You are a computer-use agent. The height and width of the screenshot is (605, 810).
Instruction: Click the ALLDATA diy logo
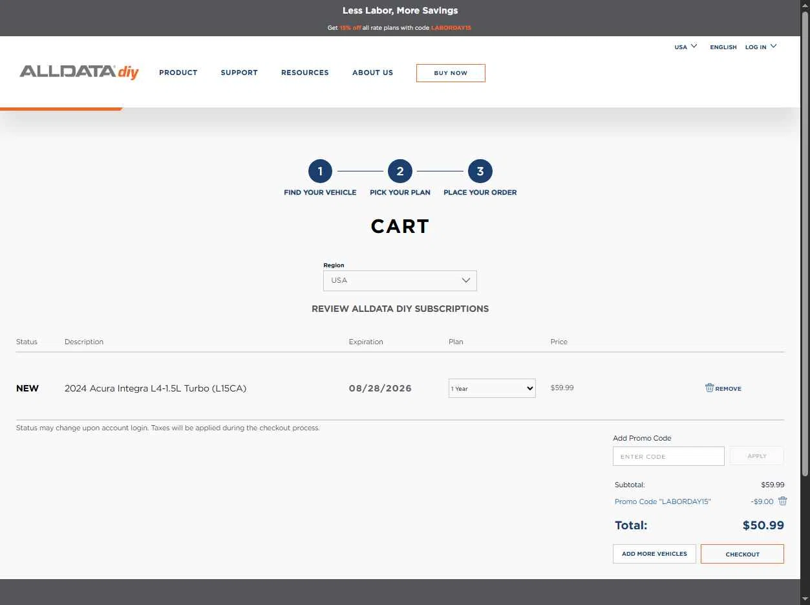[79, 72]
